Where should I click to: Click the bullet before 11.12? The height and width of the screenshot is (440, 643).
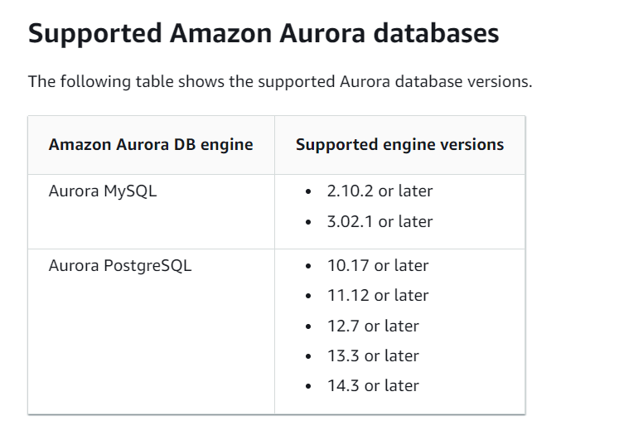pyautogui.click(x=308, y=296)
